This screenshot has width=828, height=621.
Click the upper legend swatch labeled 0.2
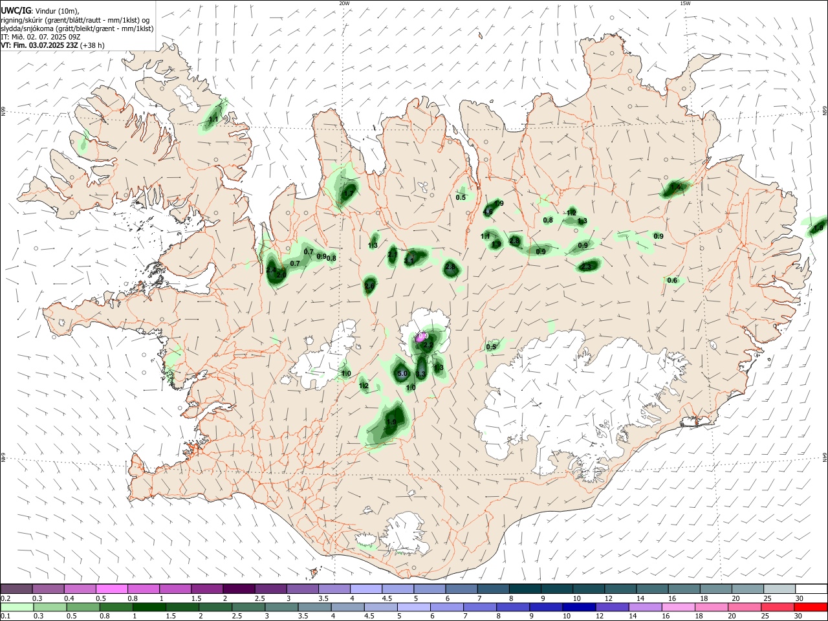(x=16, y=589)
